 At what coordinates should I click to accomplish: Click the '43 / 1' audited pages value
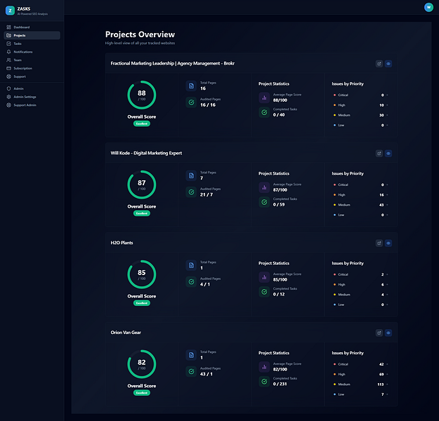206,374
